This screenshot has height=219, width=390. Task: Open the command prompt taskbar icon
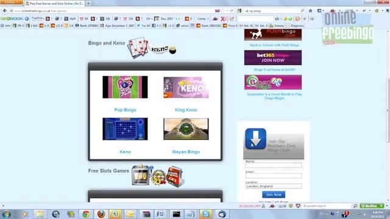(x=176, y=214)
